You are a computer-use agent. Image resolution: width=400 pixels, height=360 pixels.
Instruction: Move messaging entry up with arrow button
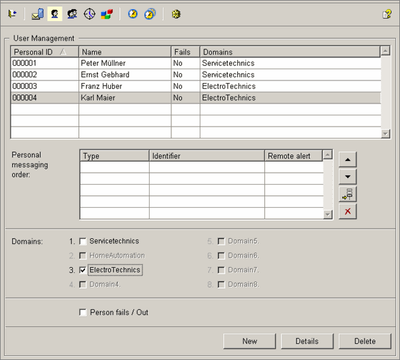coord(347,159)
